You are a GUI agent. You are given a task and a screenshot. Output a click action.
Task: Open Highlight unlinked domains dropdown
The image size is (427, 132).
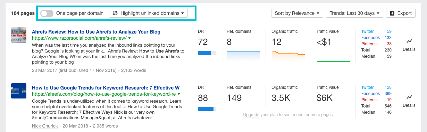point(148,13)
